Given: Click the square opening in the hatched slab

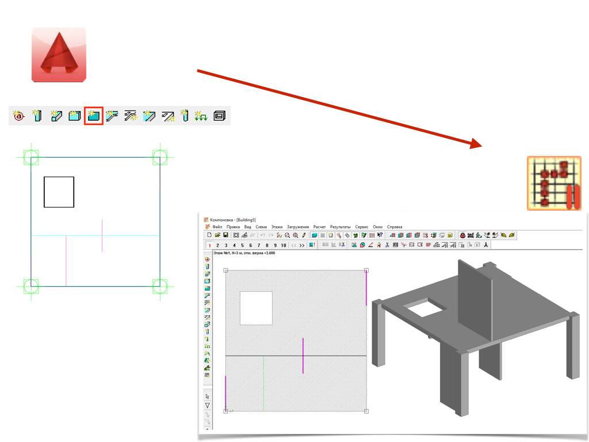Looking at the screenshot, I should click(x=255, y=308).
